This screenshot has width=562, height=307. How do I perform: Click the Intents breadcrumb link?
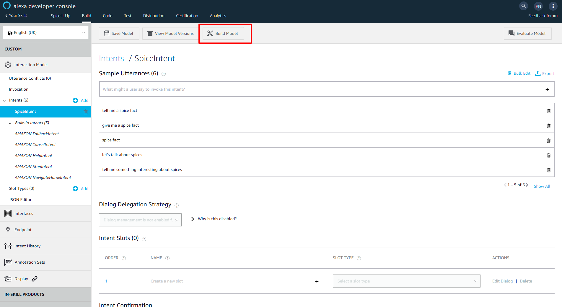[111, 58]
